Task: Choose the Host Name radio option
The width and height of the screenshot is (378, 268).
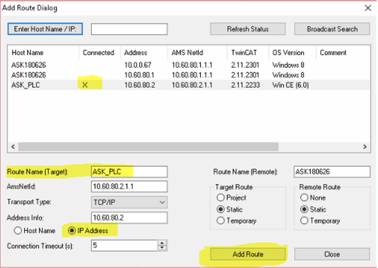Action: 18,231
